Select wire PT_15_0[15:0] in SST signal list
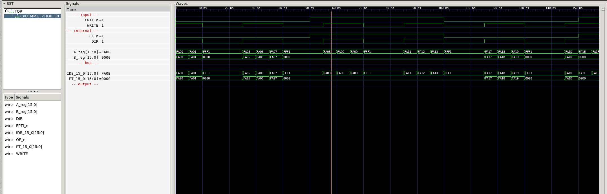The height and width of the screenshot is (194, 607). (32, 147)
